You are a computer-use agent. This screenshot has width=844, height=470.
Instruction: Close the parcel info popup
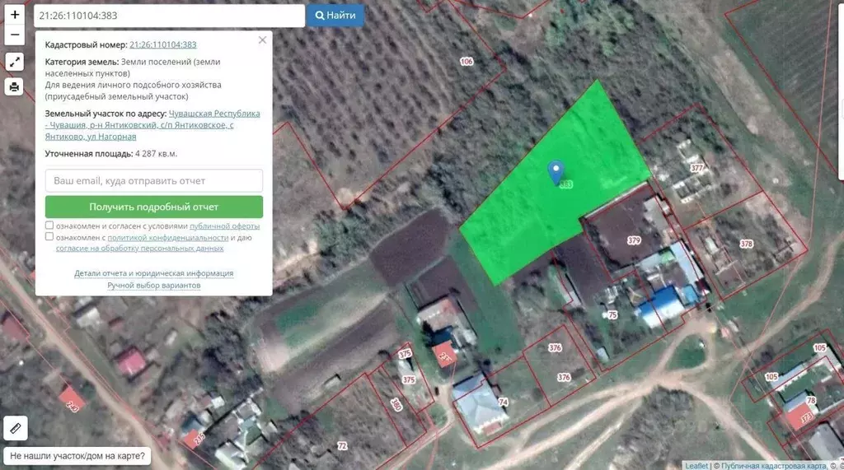coord(262,40)
